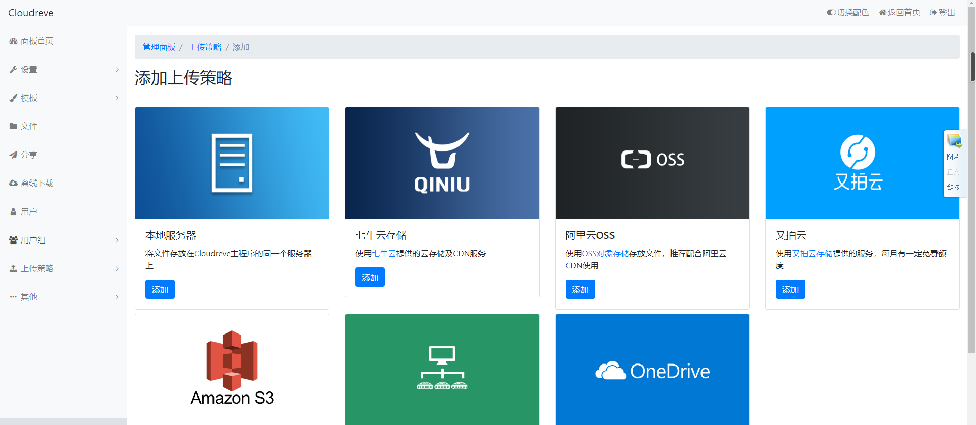Click the upload icon beside 上传策略
The image size is (976, 425).
click(x=13, y=268)
